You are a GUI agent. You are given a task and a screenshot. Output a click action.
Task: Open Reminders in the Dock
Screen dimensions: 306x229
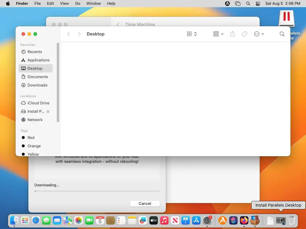(x=121, y=220)
